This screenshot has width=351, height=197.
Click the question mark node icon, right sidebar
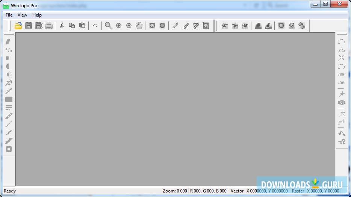click(342, 142)
